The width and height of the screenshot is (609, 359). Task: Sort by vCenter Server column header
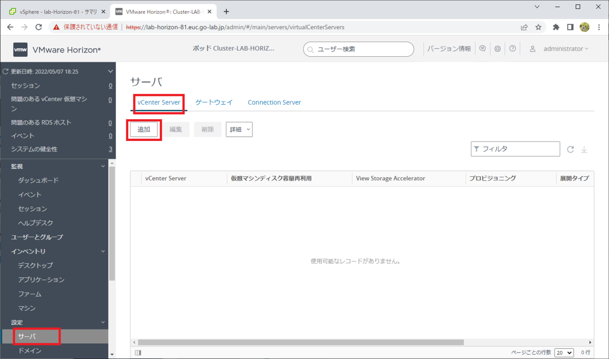(165, 178)
